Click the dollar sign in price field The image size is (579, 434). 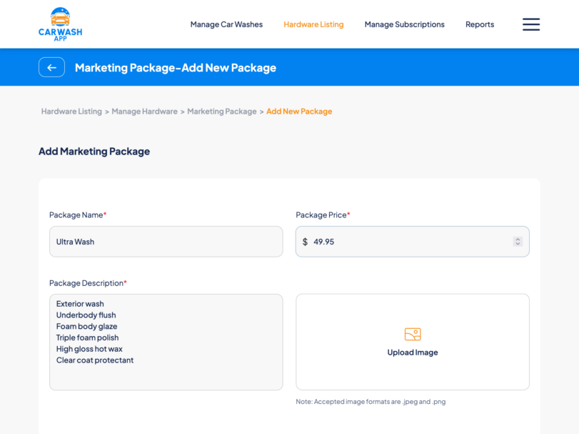[x=305, y=242]
